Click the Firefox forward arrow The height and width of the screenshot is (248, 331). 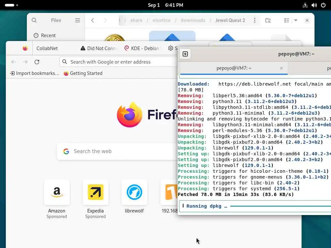click(25, 62)
